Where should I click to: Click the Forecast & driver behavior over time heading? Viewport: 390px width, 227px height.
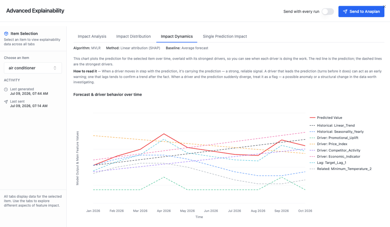108,95
